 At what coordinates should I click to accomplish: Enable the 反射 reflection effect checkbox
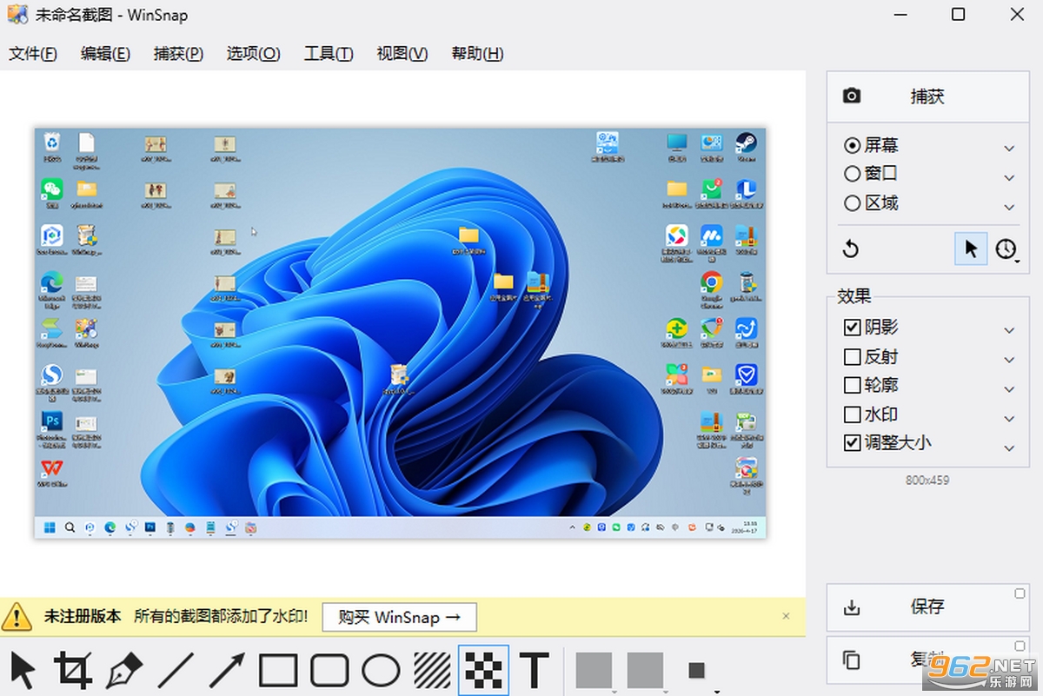click(x=853, y=356)
